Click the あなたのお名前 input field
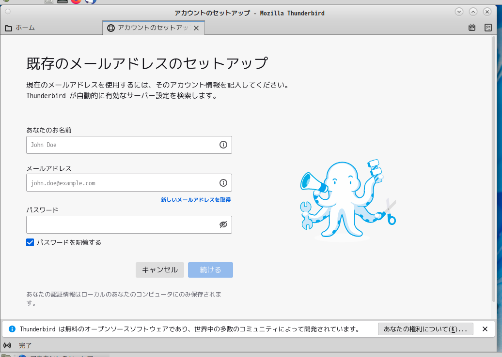 pyautogui.click(x=129, y=145)
